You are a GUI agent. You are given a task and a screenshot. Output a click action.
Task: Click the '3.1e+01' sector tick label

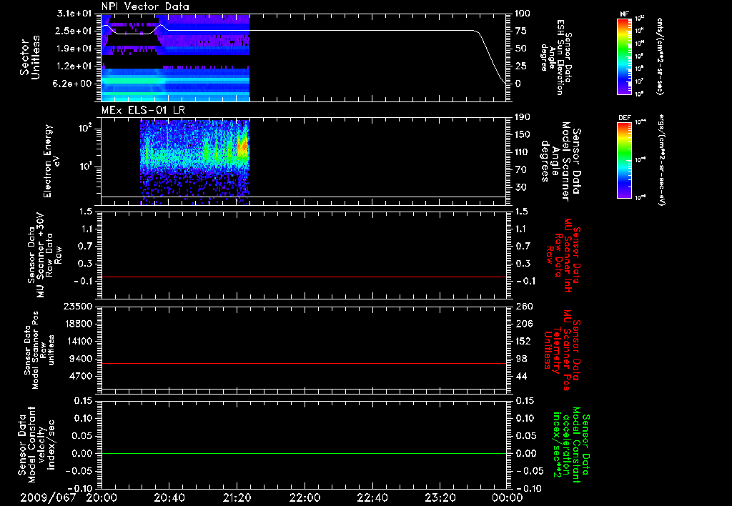coord(74,13)
